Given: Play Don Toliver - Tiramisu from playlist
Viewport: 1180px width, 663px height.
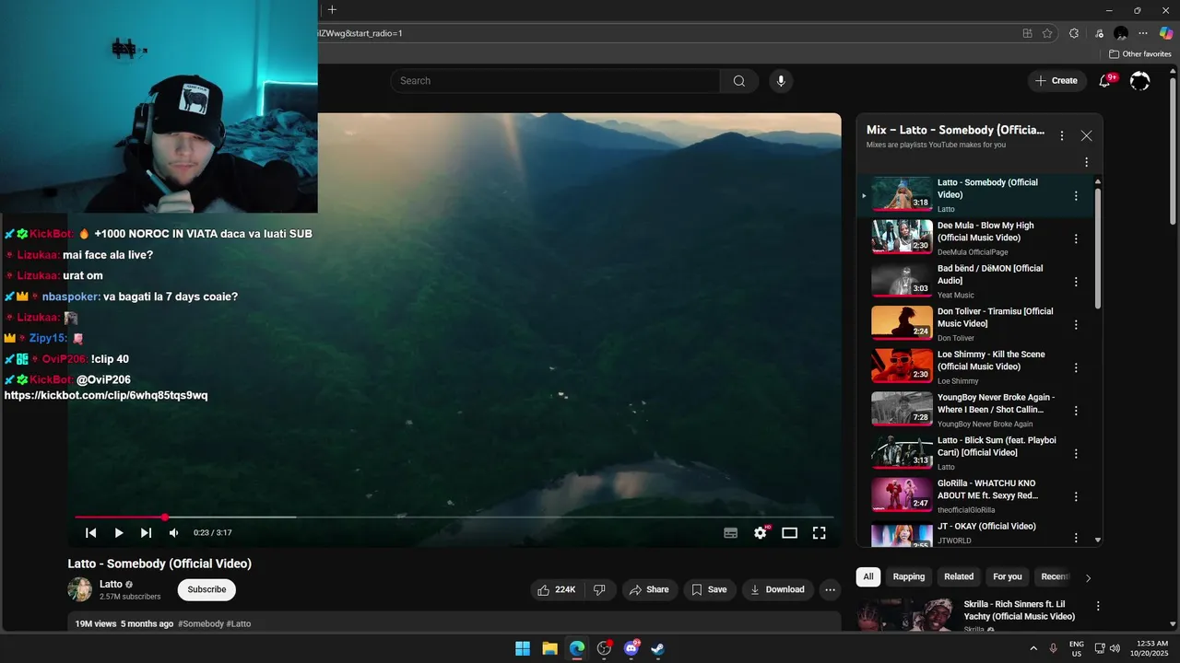Looking at the screenshot, I should [x=995, y=318].
